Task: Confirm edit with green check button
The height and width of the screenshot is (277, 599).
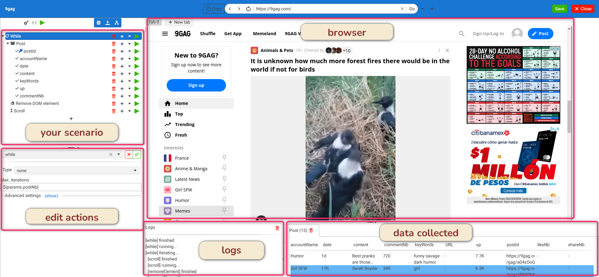Action: (137, 154)
